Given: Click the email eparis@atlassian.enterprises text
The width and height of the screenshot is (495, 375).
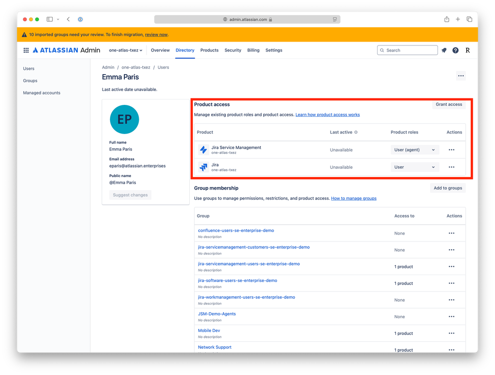Looking at the screenshot, I should pyautogui.click(x=137, y=166).
